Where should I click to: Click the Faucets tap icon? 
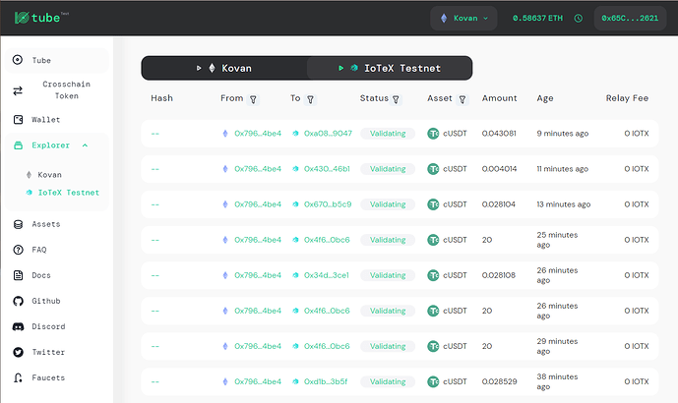tap(18, 377)
